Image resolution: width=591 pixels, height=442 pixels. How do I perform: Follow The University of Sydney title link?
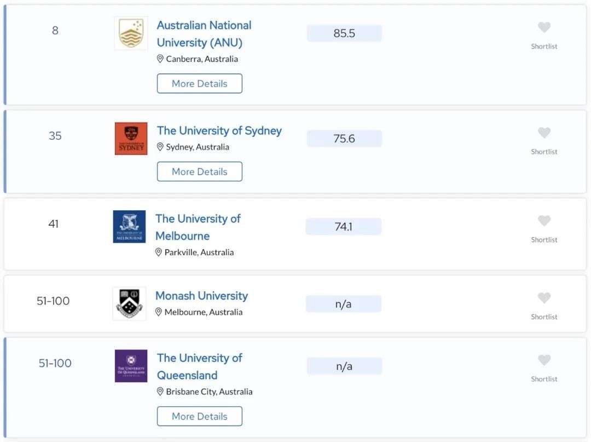(219, 130)
